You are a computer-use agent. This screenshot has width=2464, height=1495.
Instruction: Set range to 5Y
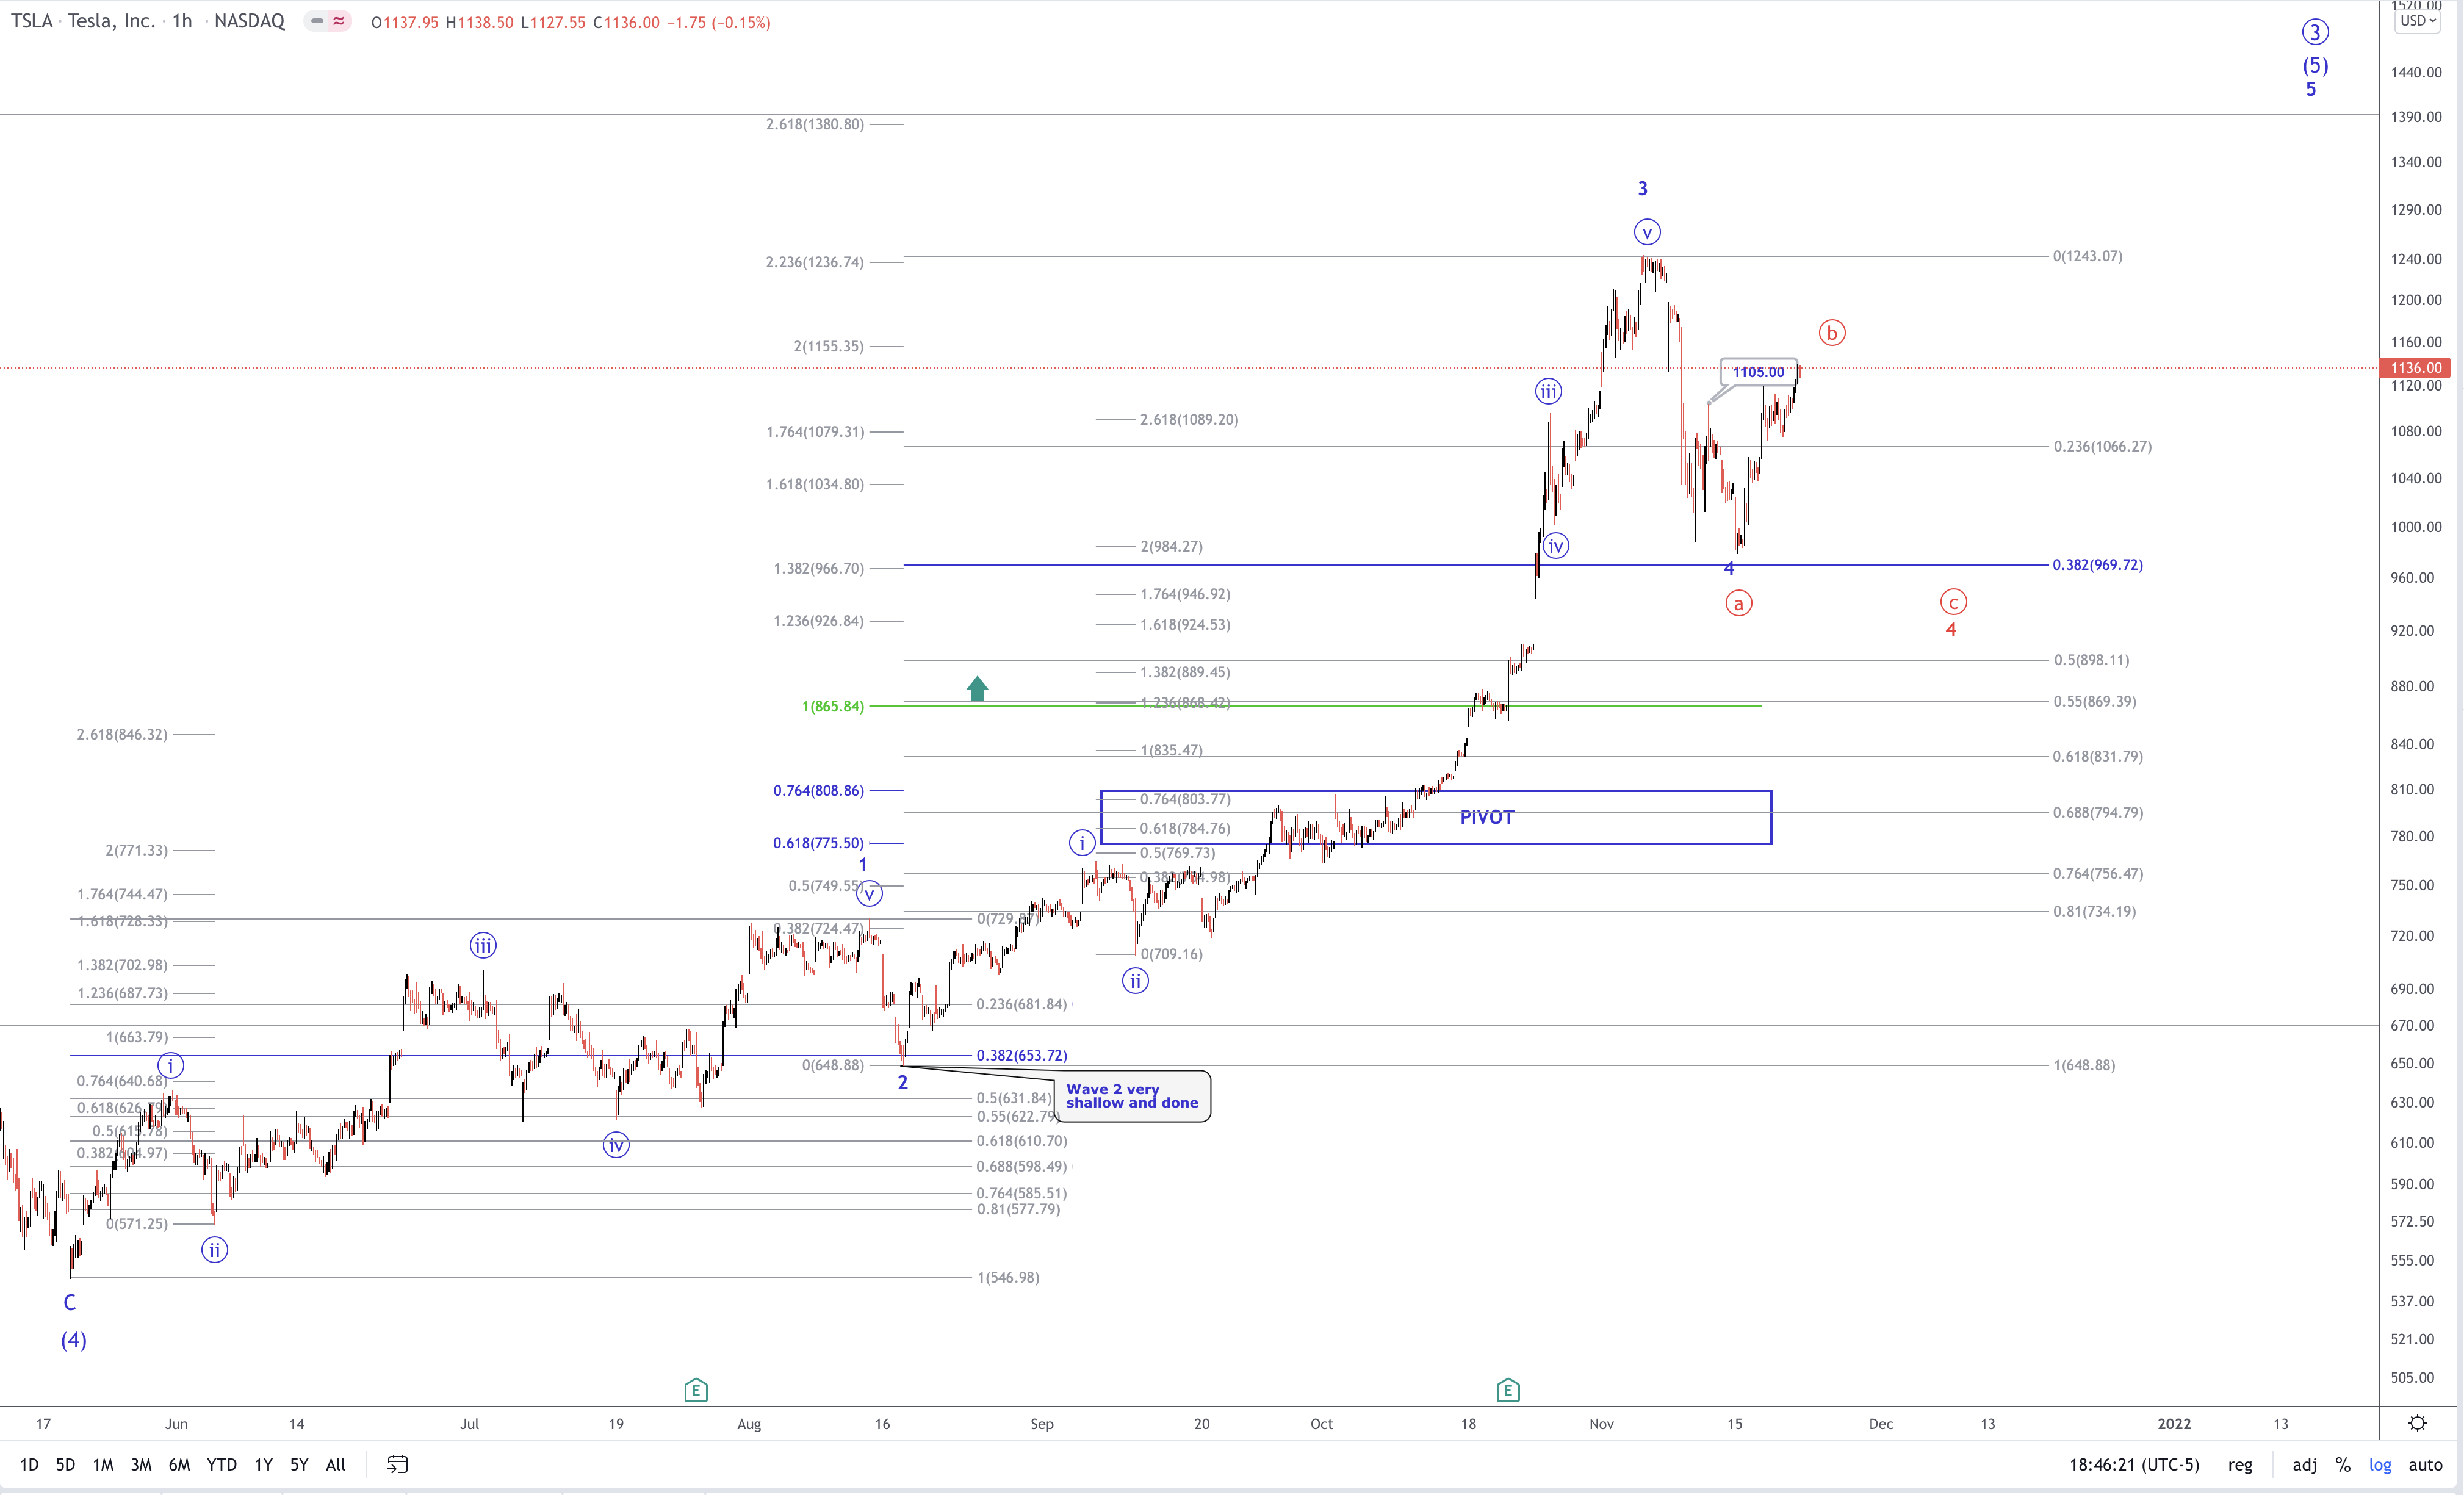(x=299, y=1464)
